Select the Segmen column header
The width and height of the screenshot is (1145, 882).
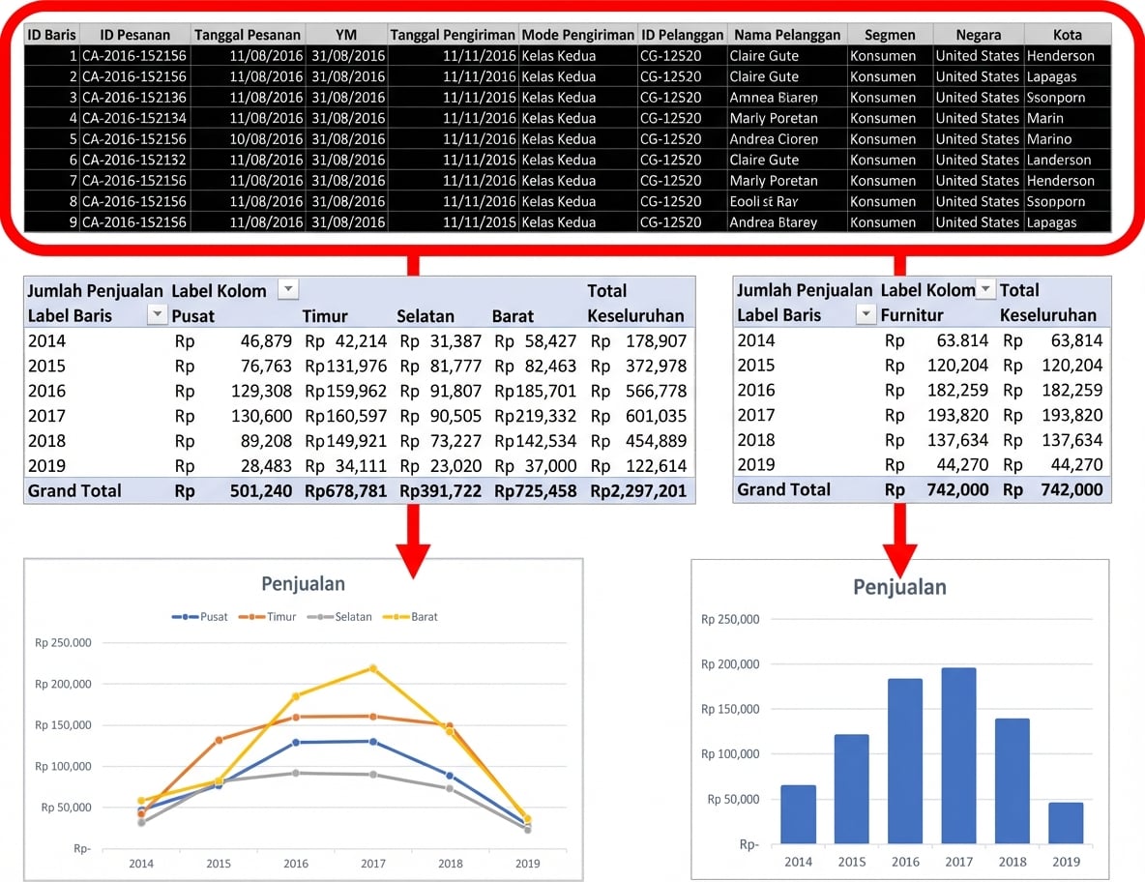pos(890,34)
